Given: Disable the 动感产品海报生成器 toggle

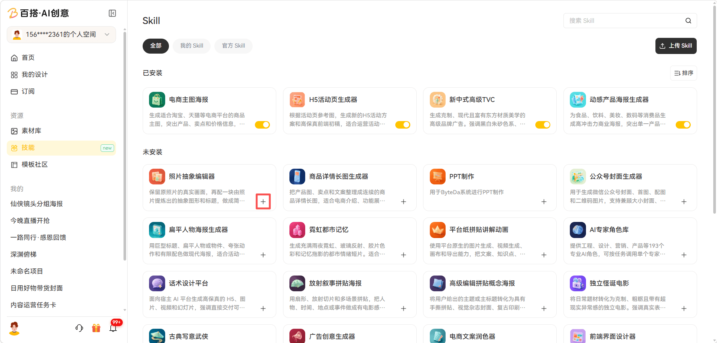Looking at the screenshot, I should pyautogui.click(x=683, y=125).
